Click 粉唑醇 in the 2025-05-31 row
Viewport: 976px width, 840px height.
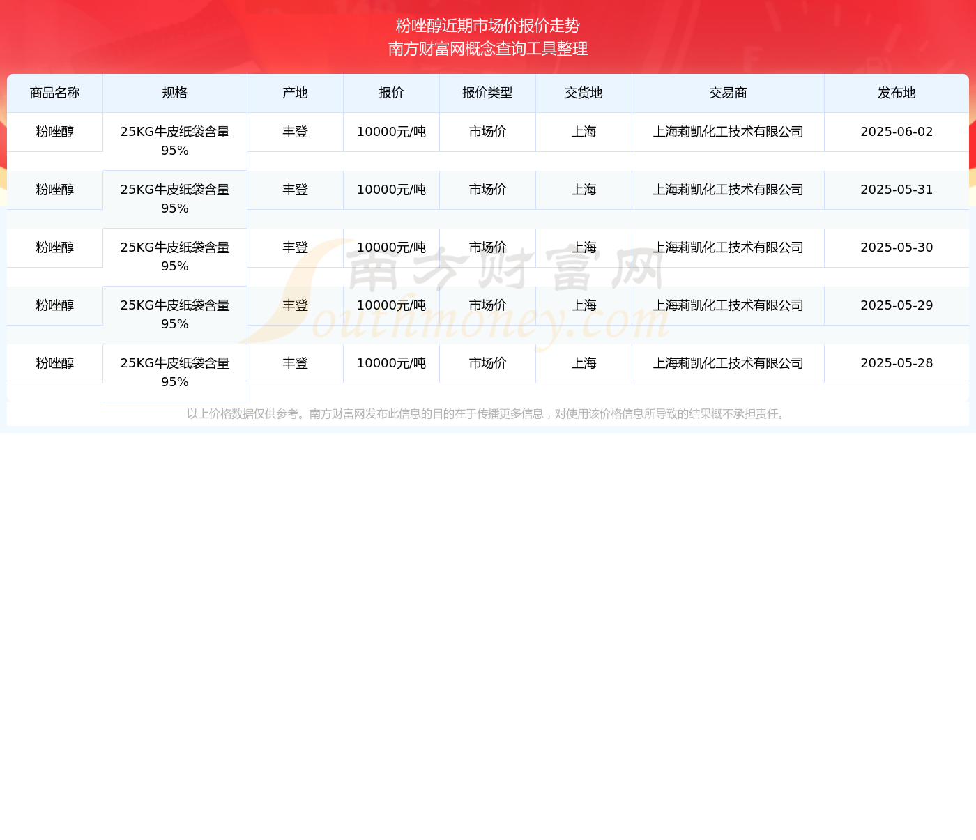55,190
